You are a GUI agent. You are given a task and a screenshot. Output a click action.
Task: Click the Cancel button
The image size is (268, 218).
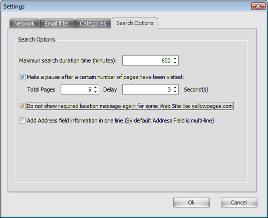click(239, 202)
